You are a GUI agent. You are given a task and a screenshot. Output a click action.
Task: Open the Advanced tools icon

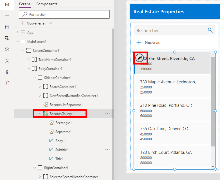[7, 72]
